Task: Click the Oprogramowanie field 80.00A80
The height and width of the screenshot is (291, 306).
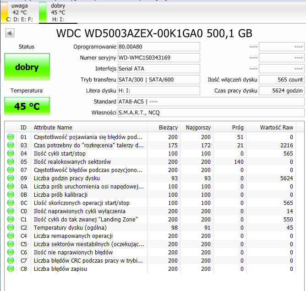Action: 159,47
